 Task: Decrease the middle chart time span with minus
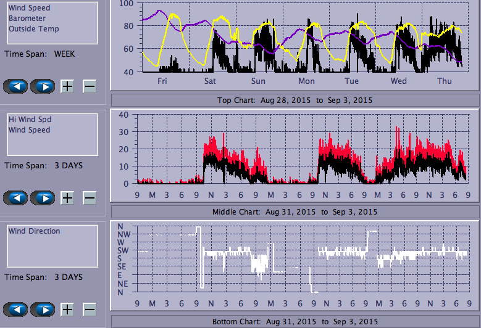coord(90,198)
